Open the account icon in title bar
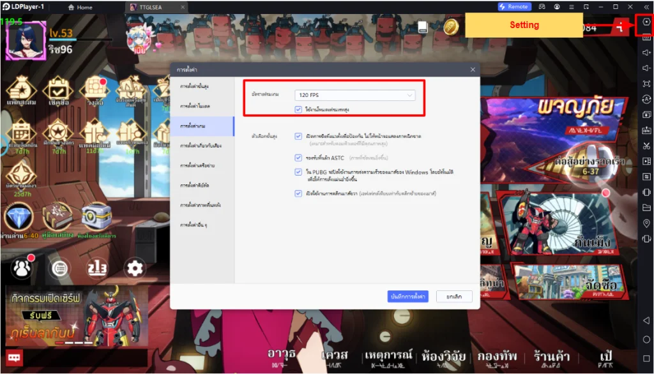654x374 pixels. (x=557, y=6)
